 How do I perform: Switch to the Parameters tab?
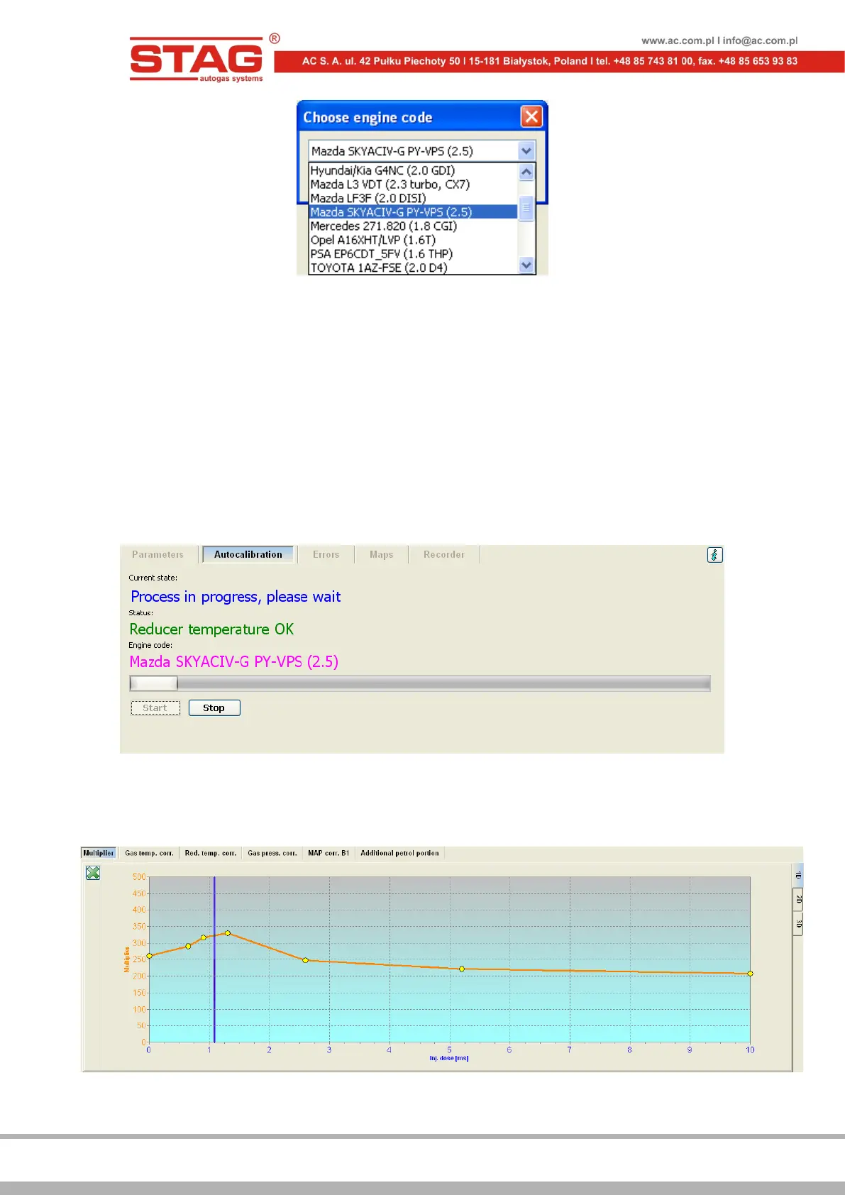158,554
